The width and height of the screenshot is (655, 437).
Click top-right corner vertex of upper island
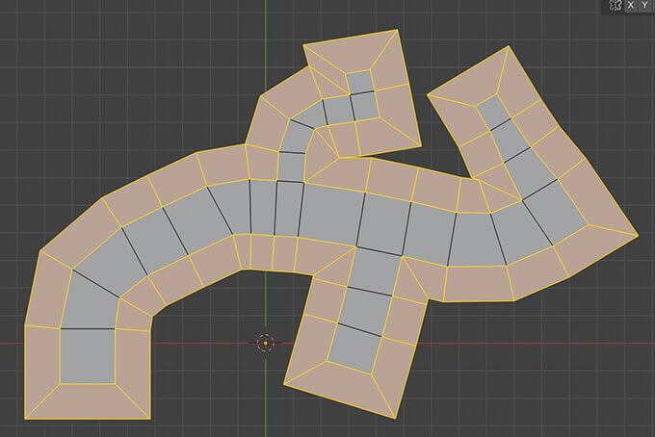coord(398,30)
